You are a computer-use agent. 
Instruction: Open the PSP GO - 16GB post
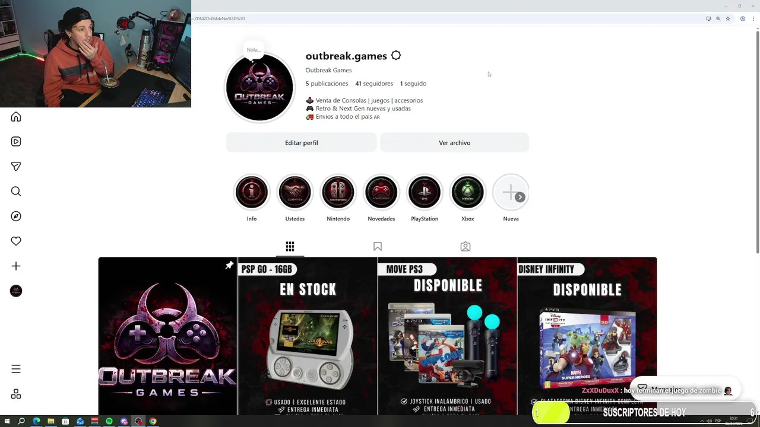[307, 336]
